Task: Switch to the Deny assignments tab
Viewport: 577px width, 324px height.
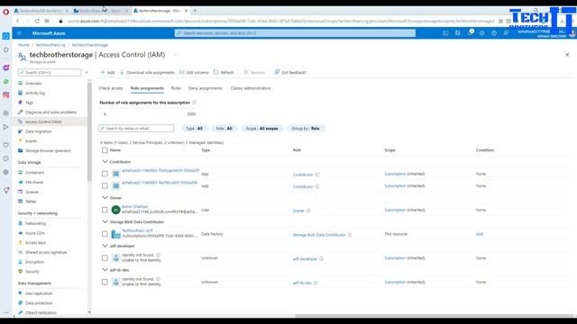Action: click(206, 88)
